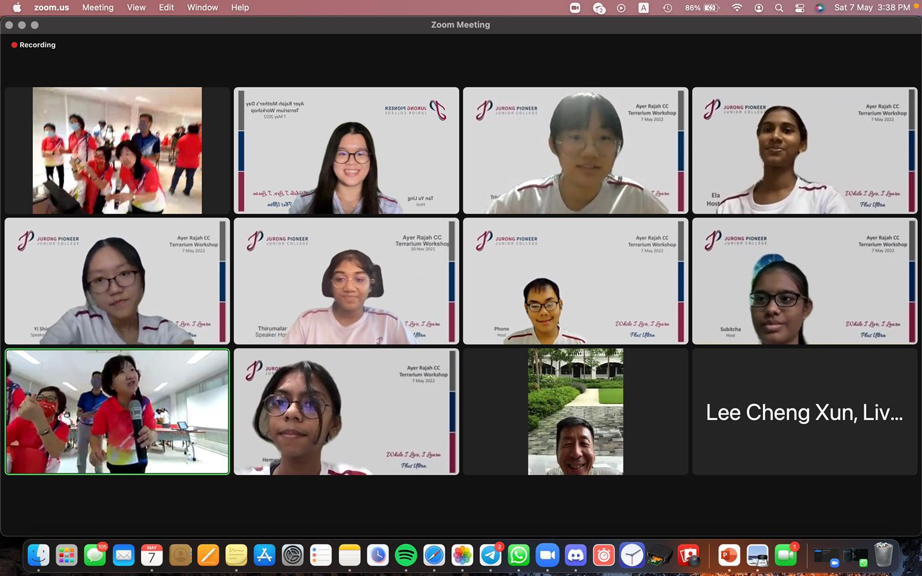Open PowerPoint from the dock

pyautogui.click(x=729, y=555)
